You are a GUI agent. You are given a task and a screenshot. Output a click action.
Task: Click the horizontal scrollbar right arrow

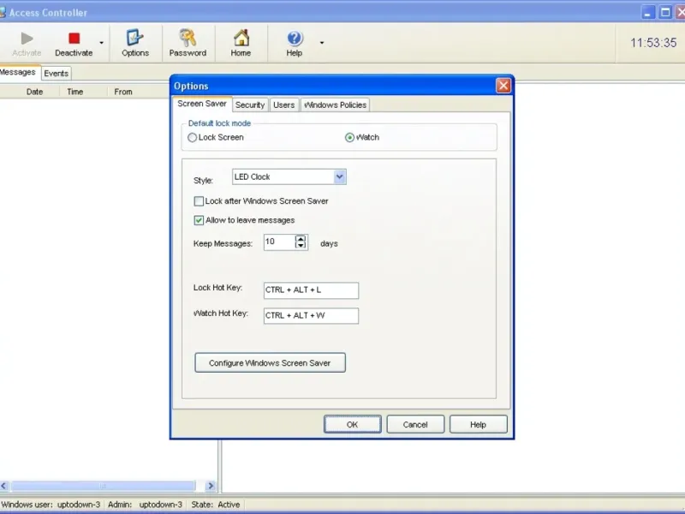coord(211,486)
